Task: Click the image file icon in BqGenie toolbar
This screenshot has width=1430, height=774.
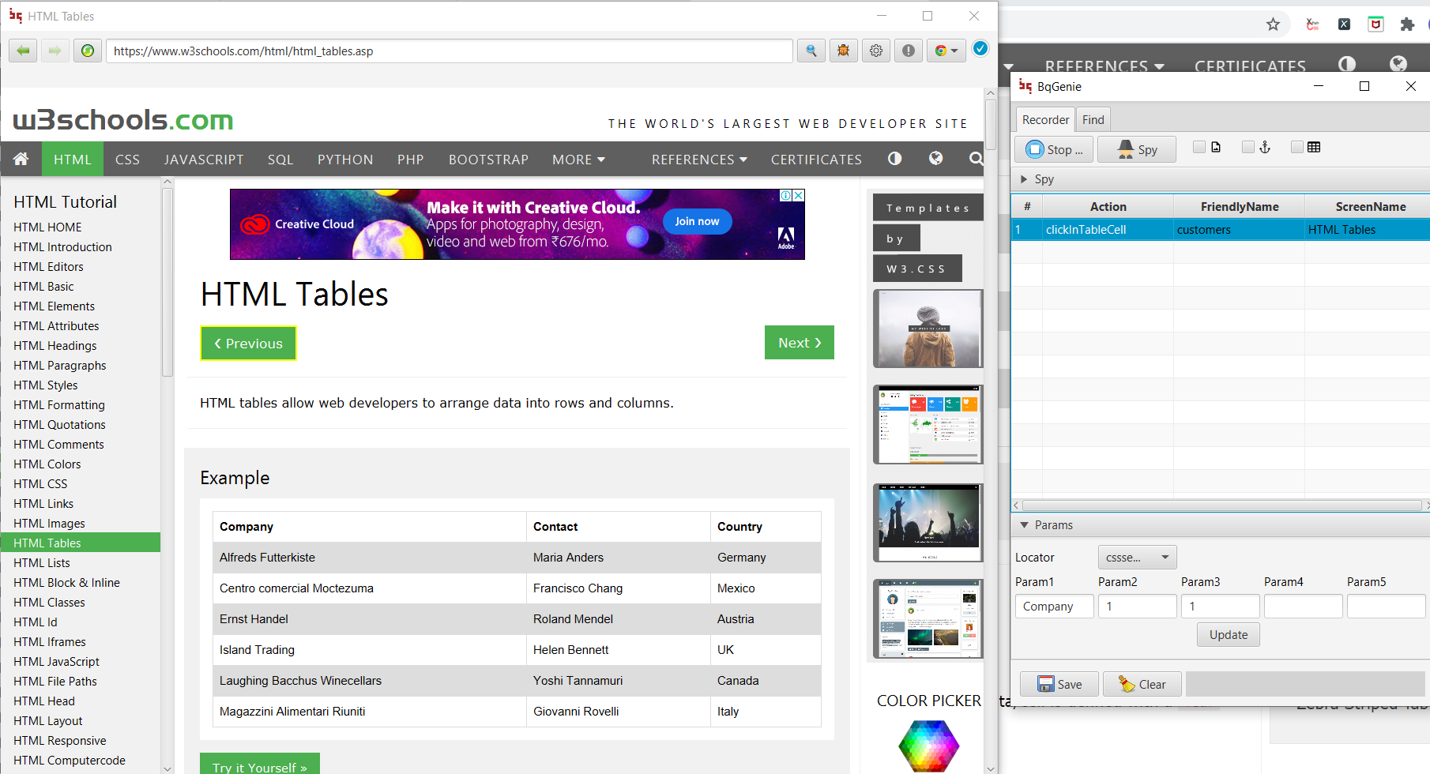Action: point(1216,147)
